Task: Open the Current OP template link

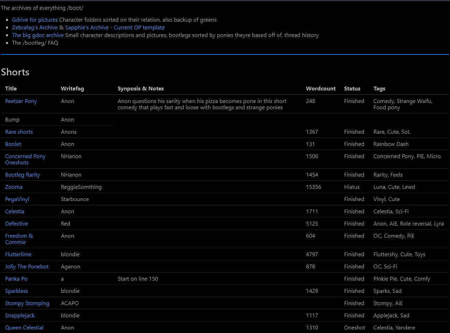Action: tap(139, 28)
